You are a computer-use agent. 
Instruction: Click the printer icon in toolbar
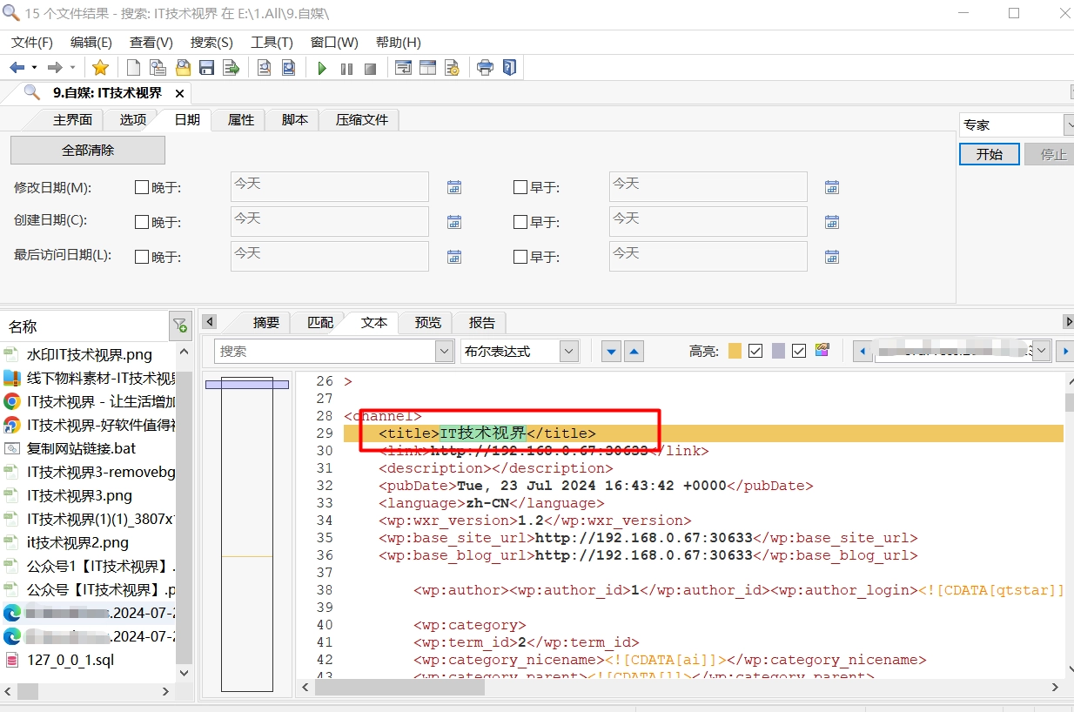[x=485, y=68]
